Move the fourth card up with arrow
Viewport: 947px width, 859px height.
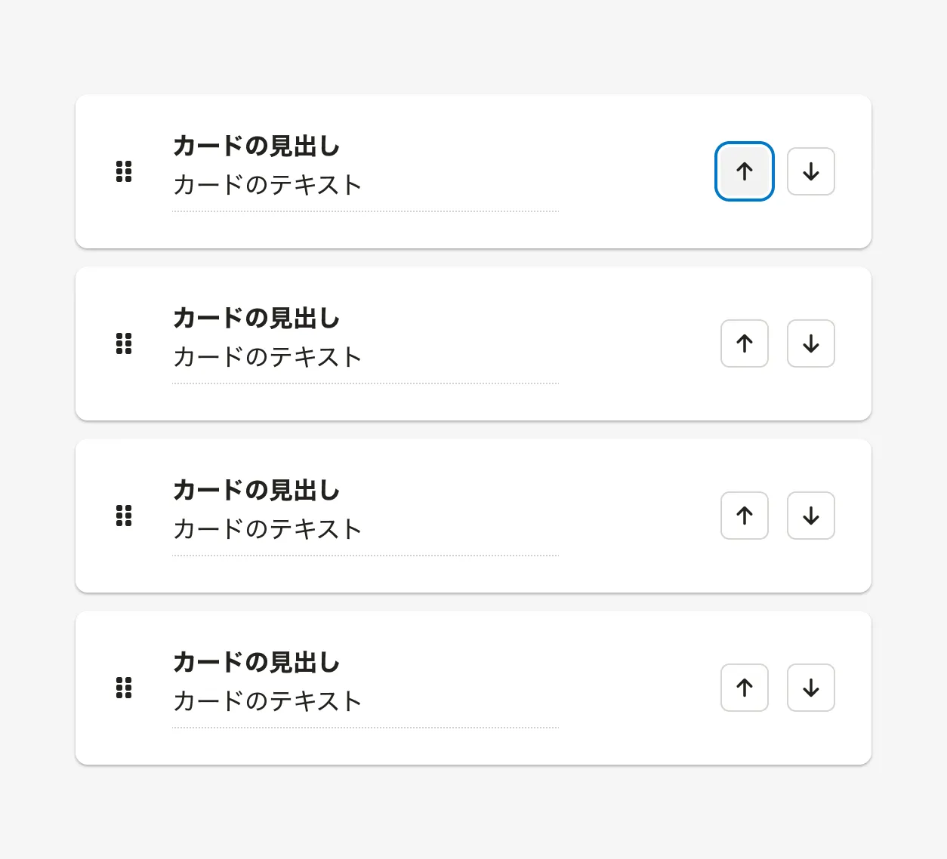[x=744, y=688]
